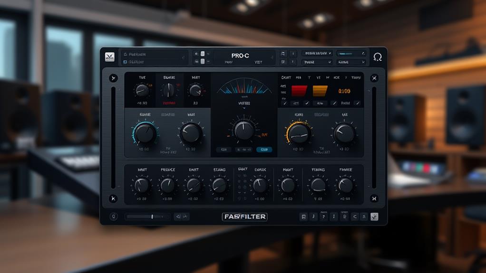The image size is (486, 273).
Task: Click the PRO-C title display
Action: tap(240, 56)
